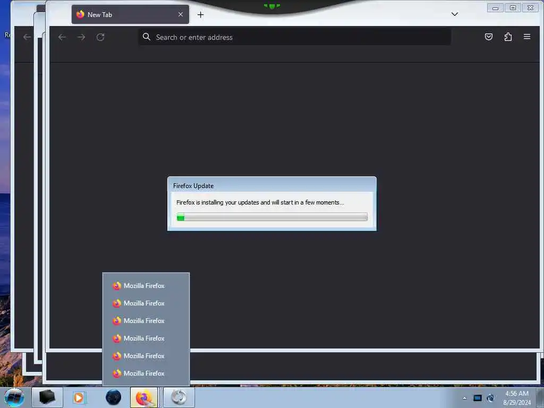Click the monitor icon in the system tray
This screenshot has width=544, height=408.
click(478, 398)
